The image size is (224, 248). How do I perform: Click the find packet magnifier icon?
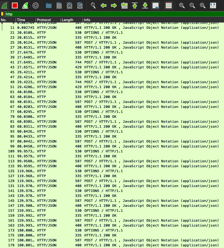(x=93, y=5)
